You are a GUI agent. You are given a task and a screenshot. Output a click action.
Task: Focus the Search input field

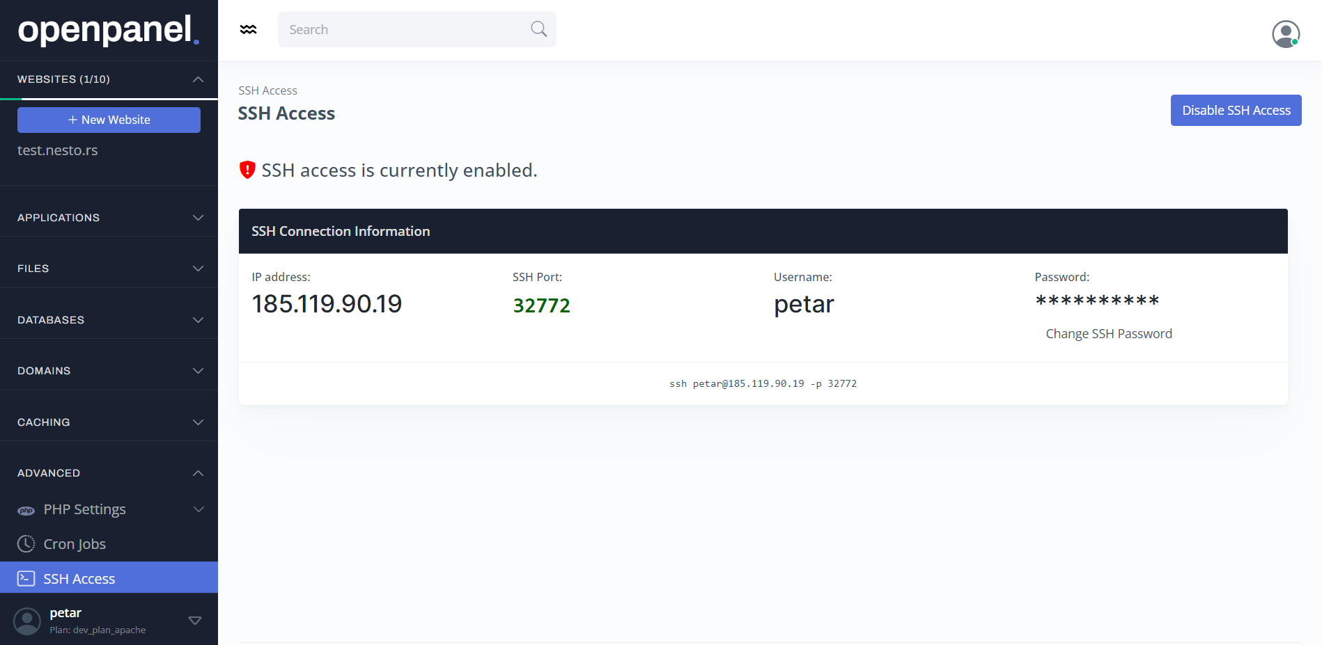tap(404, 29)
